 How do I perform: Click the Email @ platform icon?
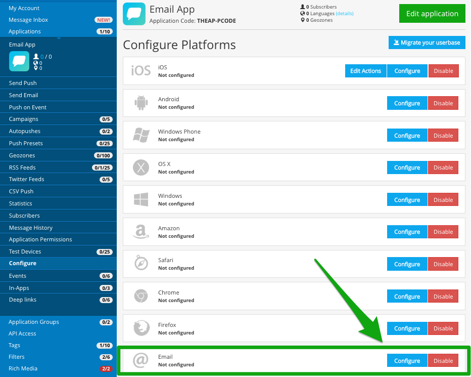[140, 360]
